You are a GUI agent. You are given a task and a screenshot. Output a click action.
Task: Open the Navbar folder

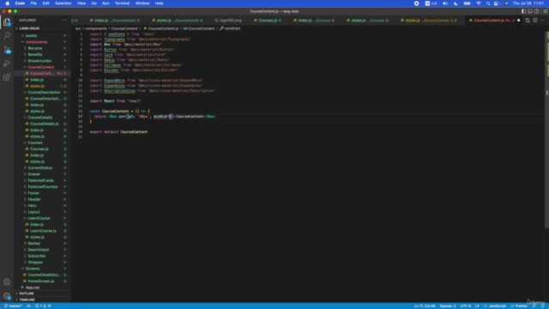pos(34,244)
